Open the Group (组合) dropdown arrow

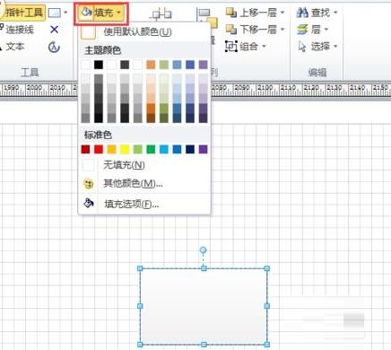[264, 47]
